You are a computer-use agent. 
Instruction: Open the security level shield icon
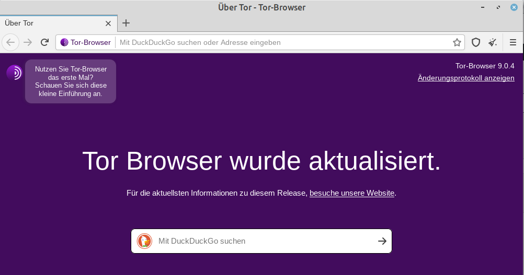[x=476, y=42]
